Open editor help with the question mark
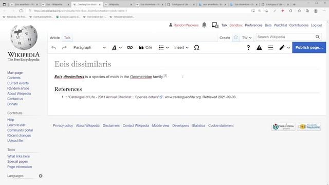329x185 pixels. click(248, 48)
